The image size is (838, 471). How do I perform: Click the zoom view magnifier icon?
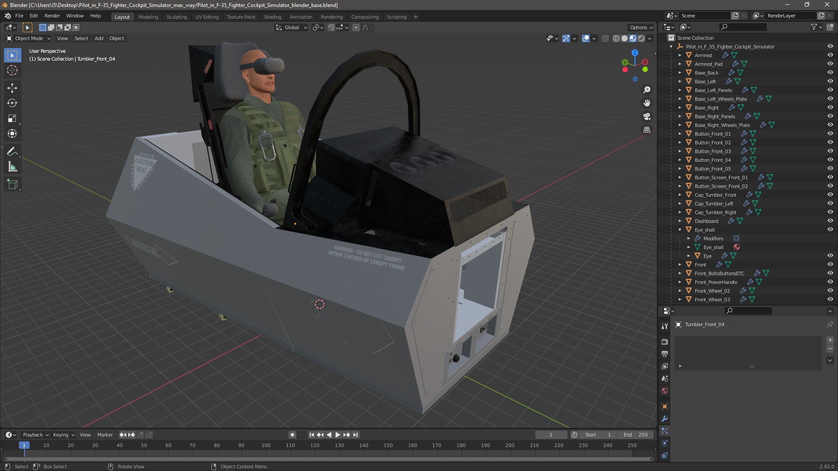click(x=647, y=90)
